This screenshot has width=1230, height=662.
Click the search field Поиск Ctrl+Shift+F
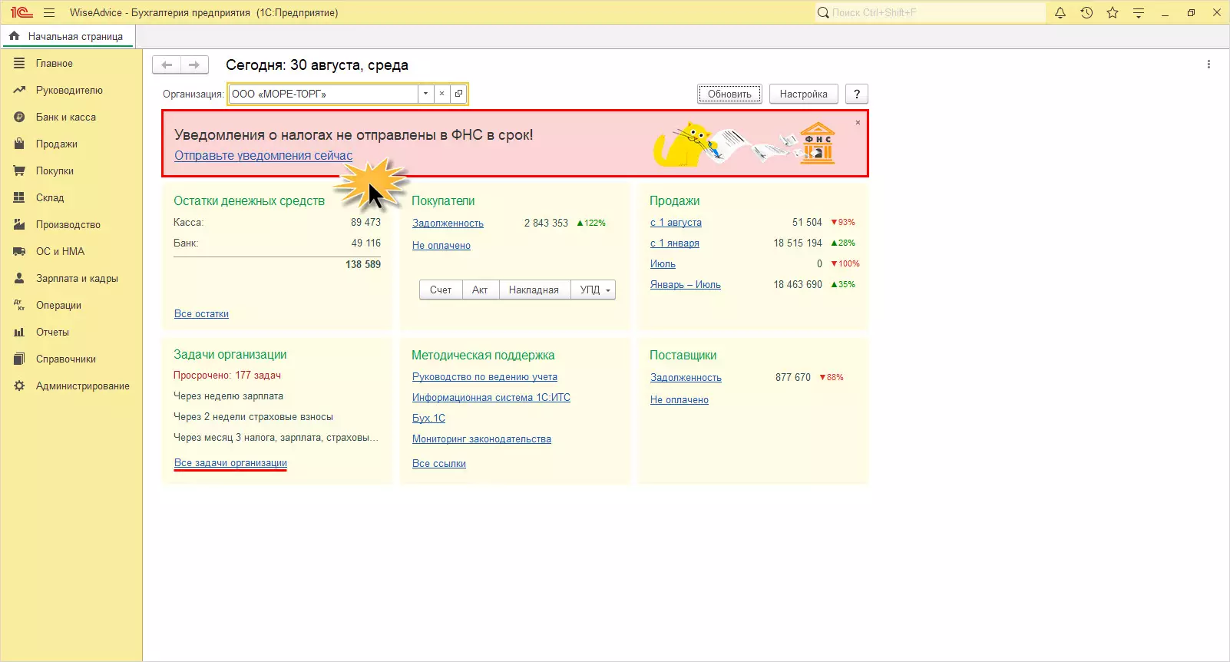[931, 12]
